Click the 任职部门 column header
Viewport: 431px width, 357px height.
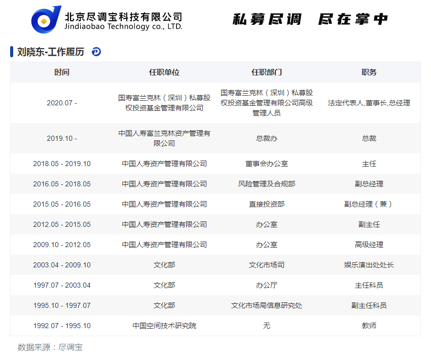pyautogui.click(x=267, y=72)
